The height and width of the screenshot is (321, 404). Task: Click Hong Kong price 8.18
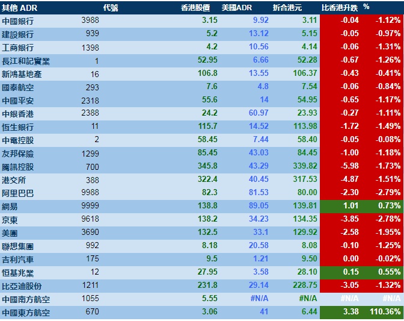point(210,245)
